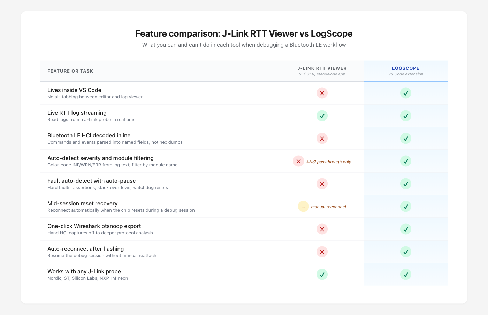Click 'Hand HCI captures off to deeper protocol analysis'
The image size is (488, 315).
click(x=100, y=233)
